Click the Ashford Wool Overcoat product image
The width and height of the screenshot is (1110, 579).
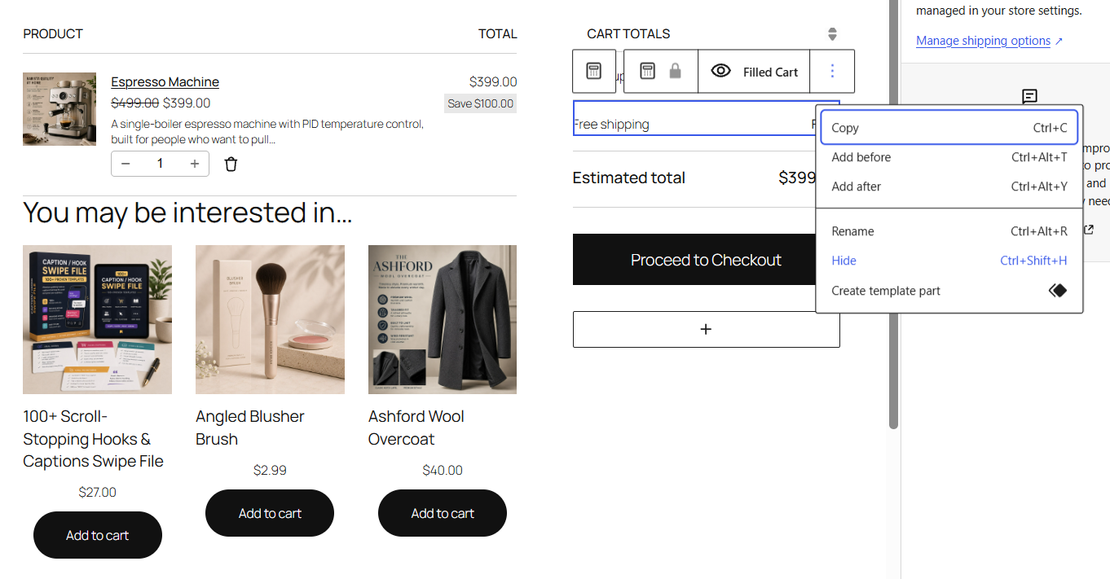coord(443,319)
